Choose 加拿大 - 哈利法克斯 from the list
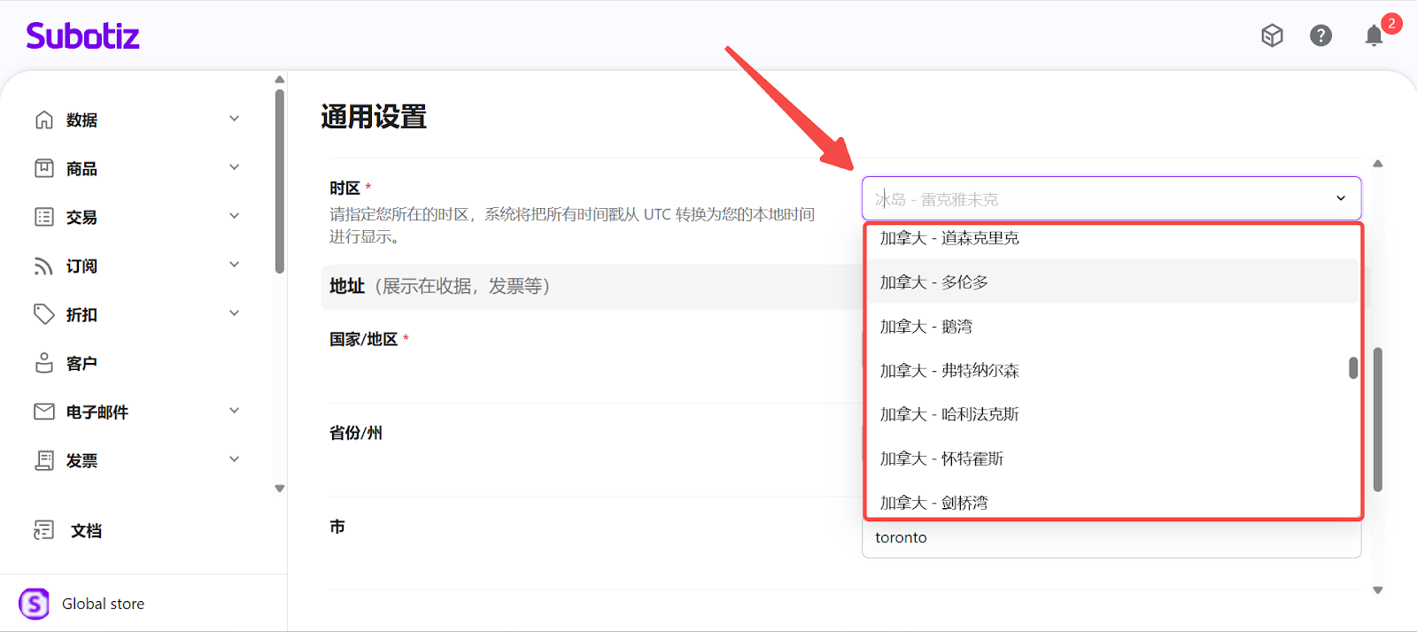 coord(949,414)
